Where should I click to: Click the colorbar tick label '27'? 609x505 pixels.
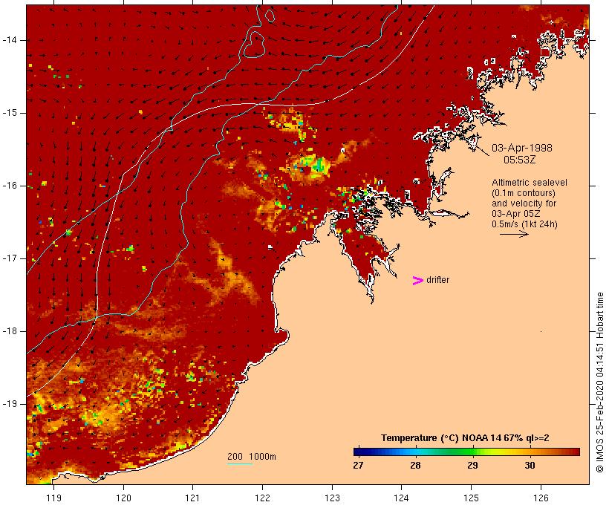tap(358, 465)
